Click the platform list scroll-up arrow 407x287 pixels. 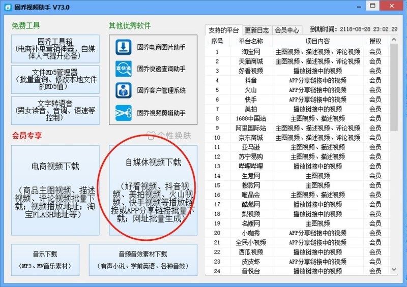click(x=394, y=40)
